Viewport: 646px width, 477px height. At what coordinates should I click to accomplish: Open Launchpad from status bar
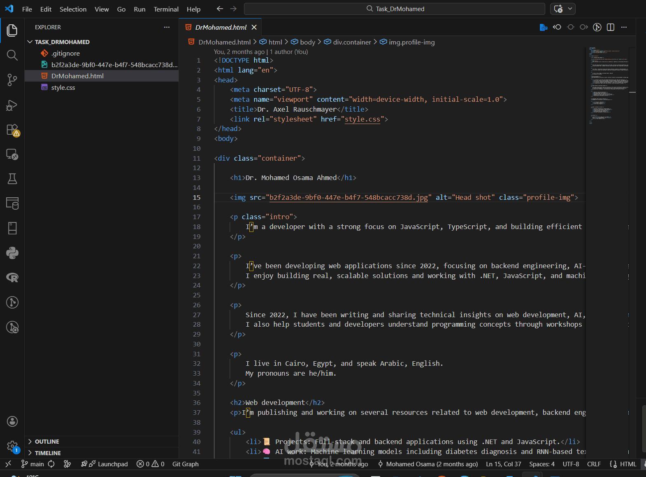point(105,464)
